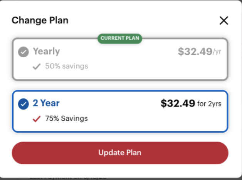Screen dimensions: 242x180
Task: Click the Yearly plan title text
Action: click(x=46, y=51)
